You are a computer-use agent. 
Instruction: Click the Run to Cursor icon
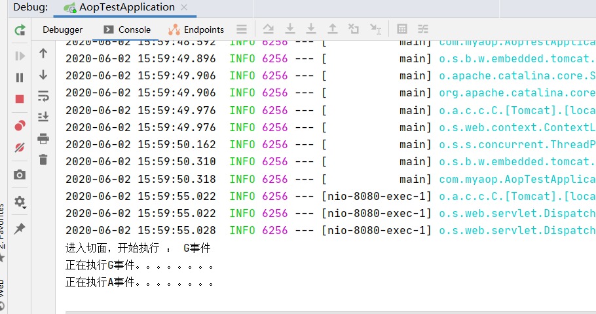pos(375,29)
